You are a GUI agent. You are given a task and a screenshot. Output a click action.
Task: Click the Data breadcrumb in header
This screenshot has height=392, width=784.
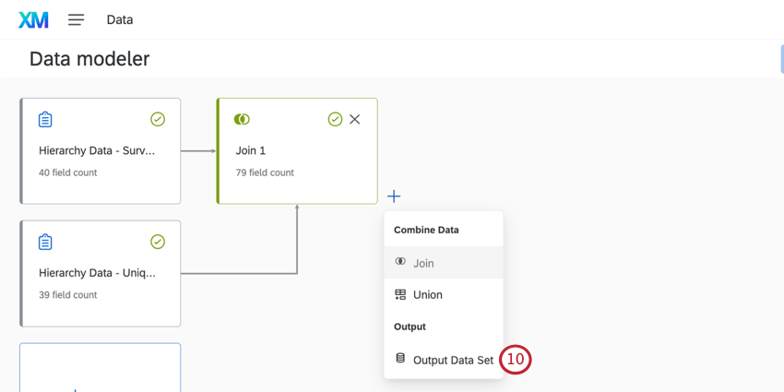tap(120, 19)
